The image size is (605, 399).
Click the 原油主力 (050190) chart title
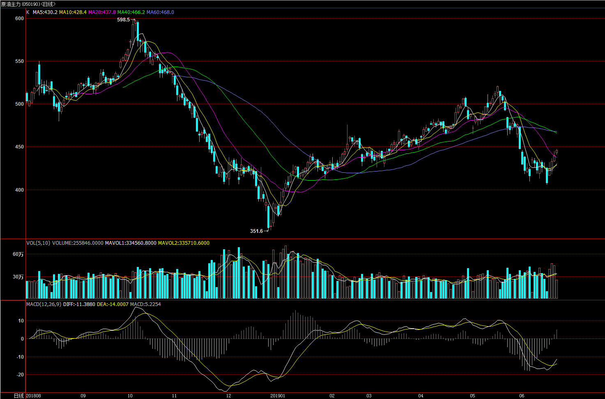pyautogui.click(x=28, y=4)
